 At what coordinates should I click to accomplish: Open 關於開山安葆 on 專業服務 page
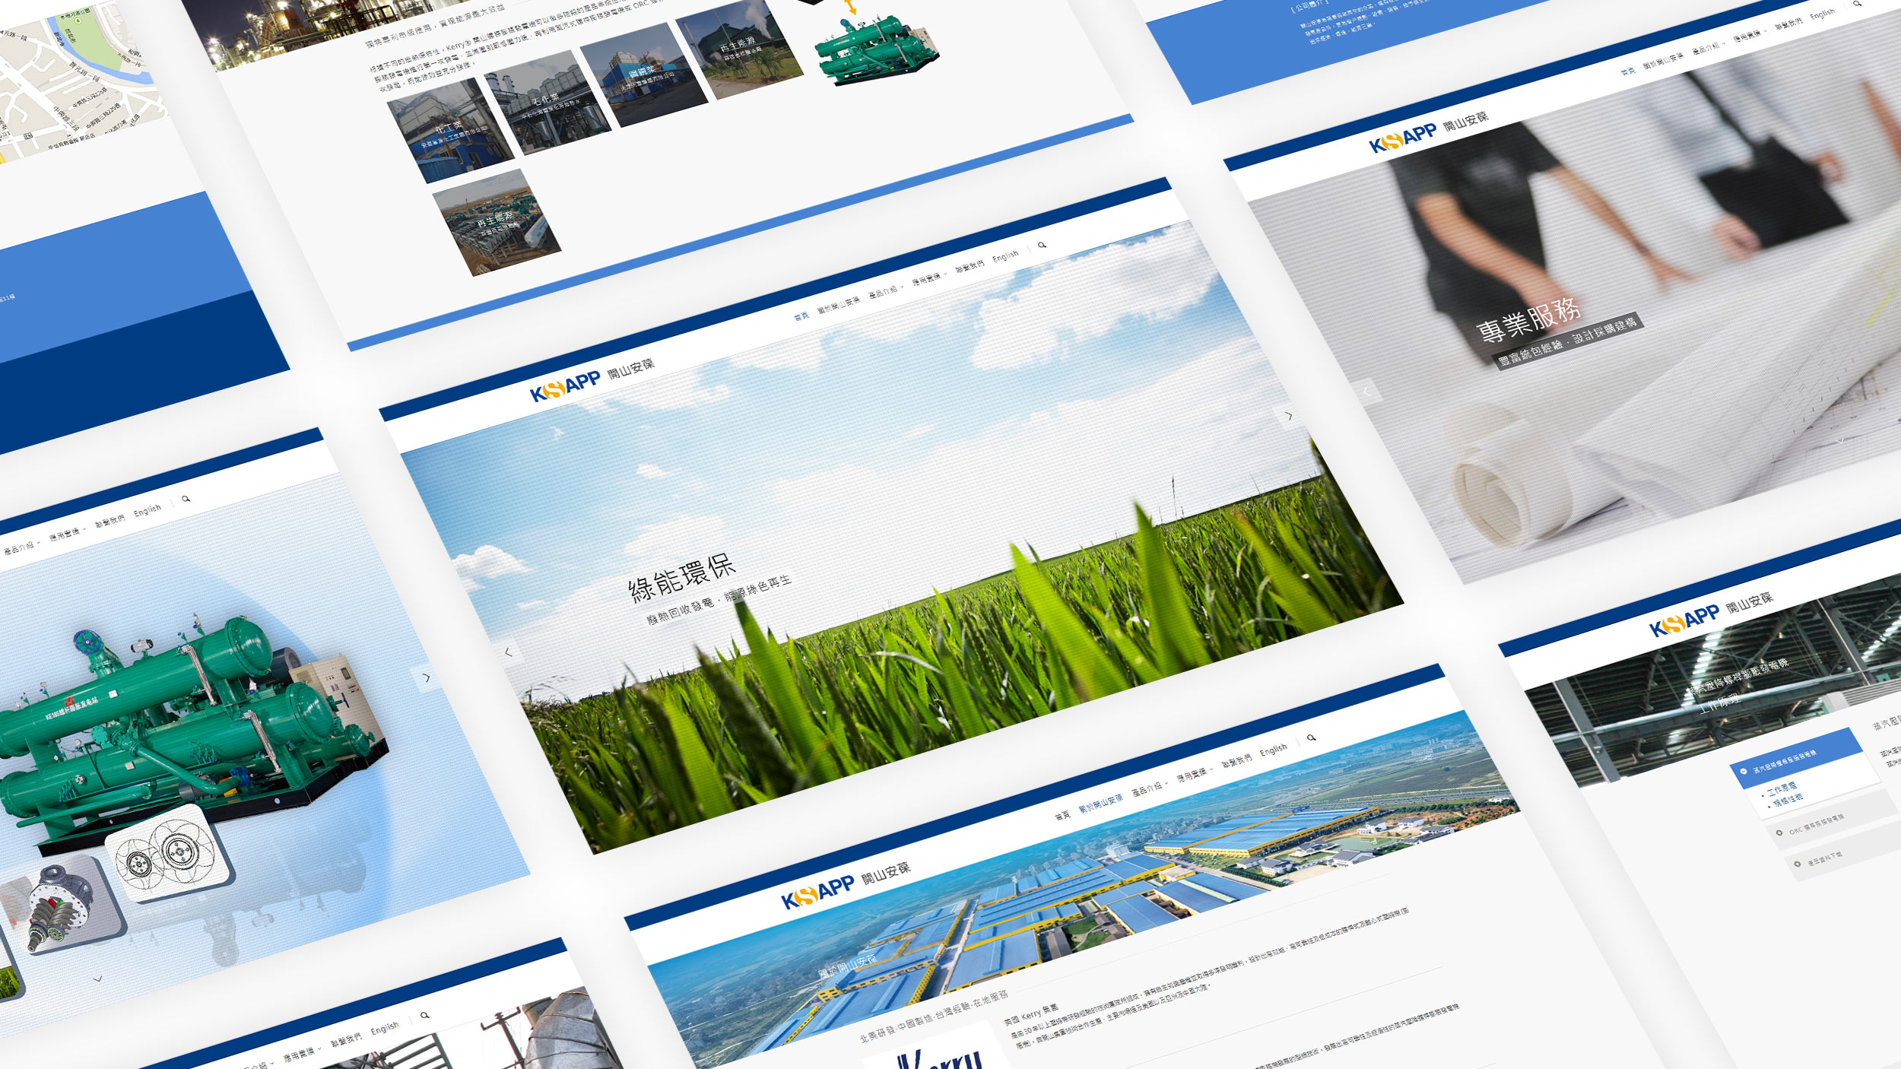(x=1663, y=61)
